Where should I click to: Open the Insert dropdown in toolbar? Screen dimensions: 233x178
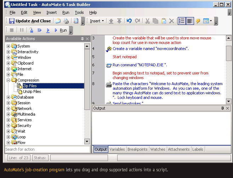[x=97, y=21]
